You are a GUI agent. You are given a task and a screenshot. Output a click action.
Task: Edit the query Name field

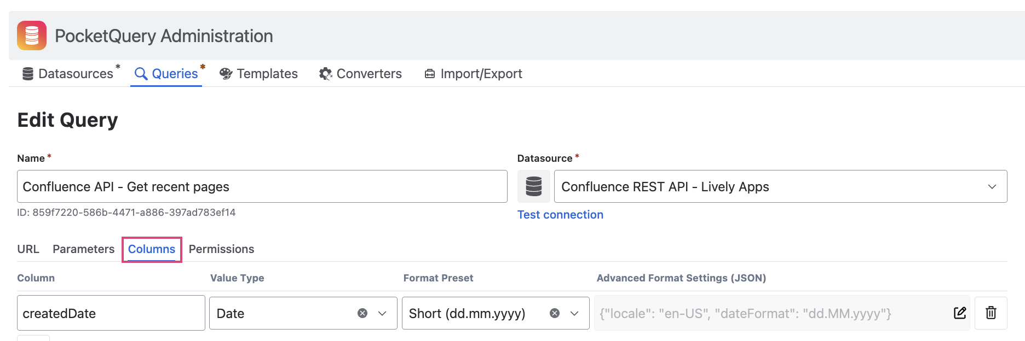(x=262, y=186)
